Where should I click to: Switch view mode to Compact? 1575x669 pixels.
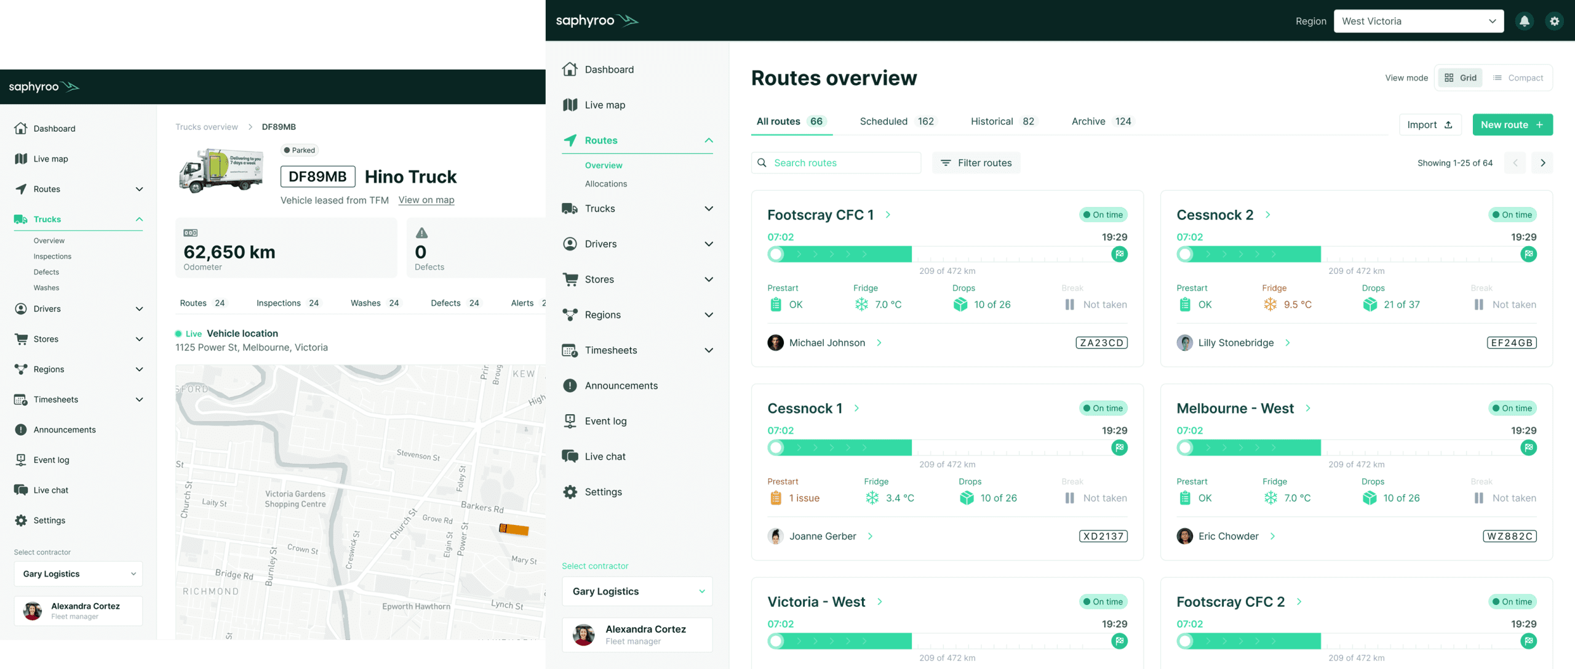click(x=1518, y=78)
